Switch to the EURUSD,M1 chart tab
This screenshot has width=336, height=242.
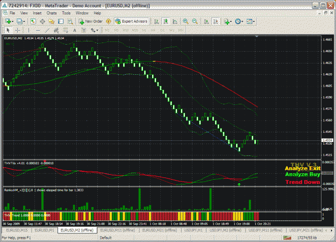45,230
